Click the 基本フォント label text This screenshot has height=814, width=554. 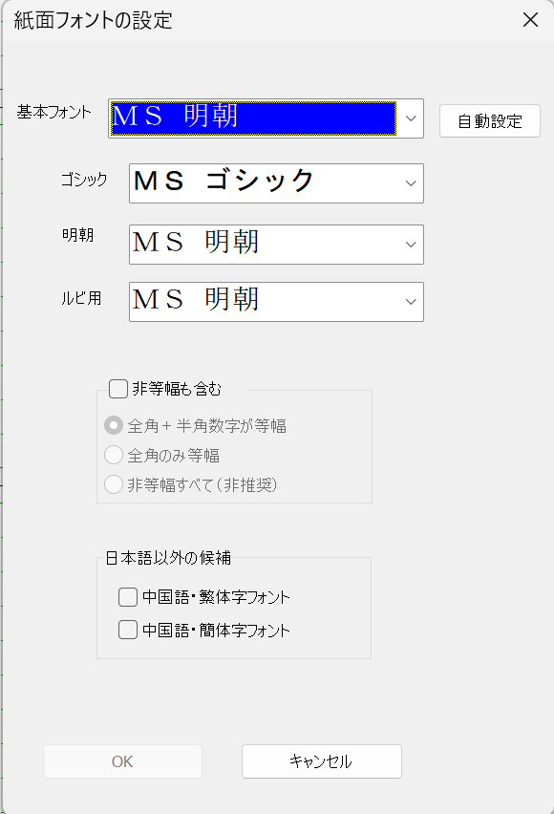pos(54,112)
